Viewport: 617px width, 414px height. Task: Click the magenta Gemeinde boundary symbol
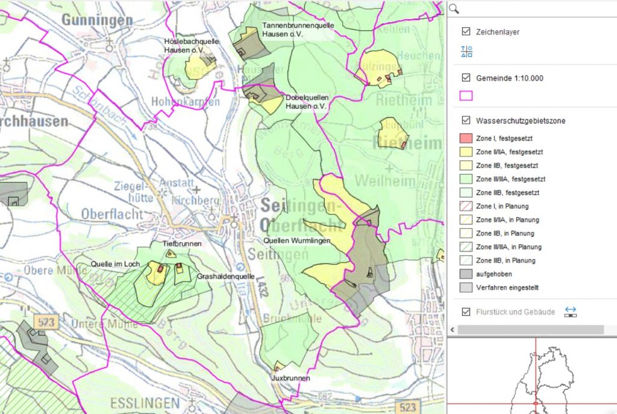(466, 95)
